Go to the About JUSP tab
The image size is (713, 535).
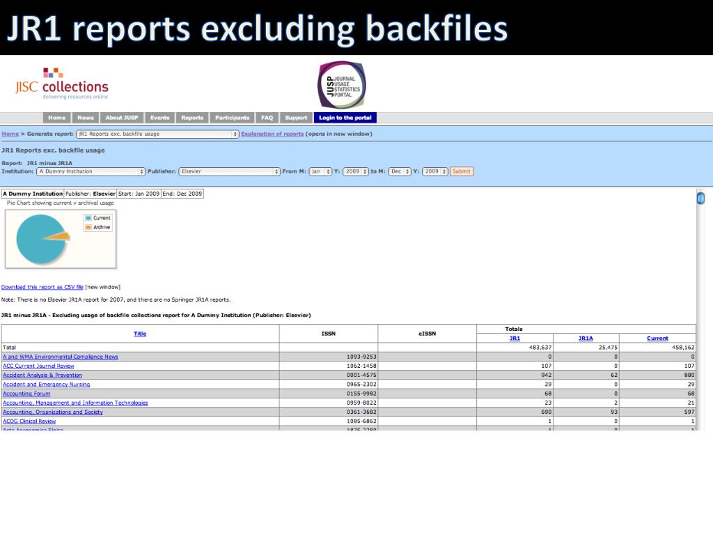[121, 118]
